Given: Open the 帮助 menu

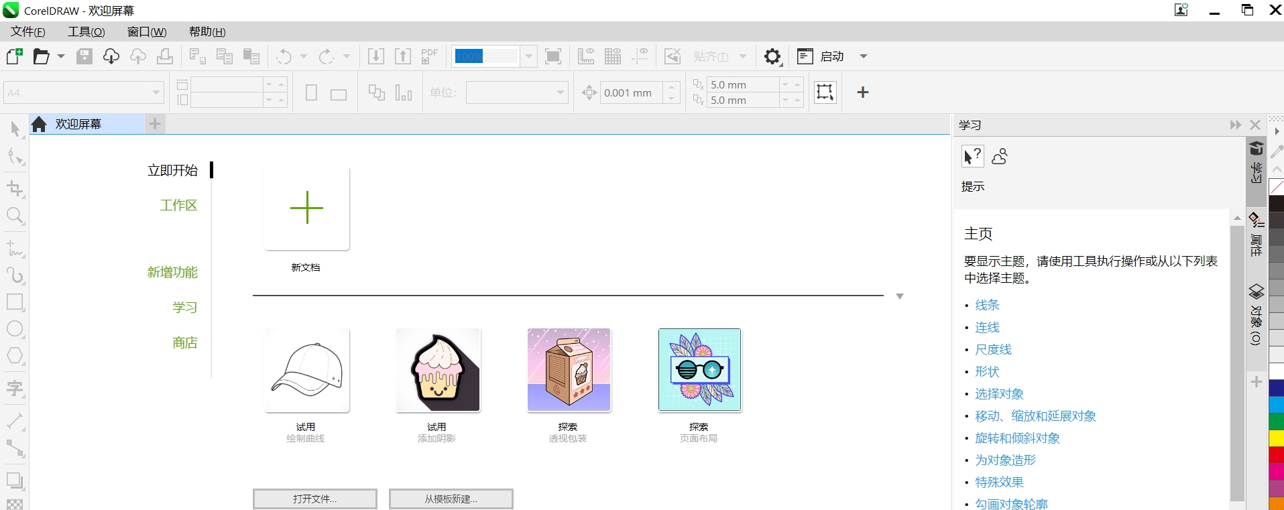Looking at the screenshot, I should coord(207,31).
